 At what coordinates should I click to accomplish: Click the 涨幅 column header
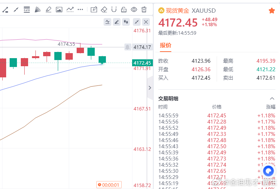[271, 107]
